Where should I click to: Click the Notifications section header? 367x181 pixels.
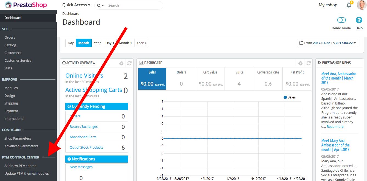(x=97, y=159)
